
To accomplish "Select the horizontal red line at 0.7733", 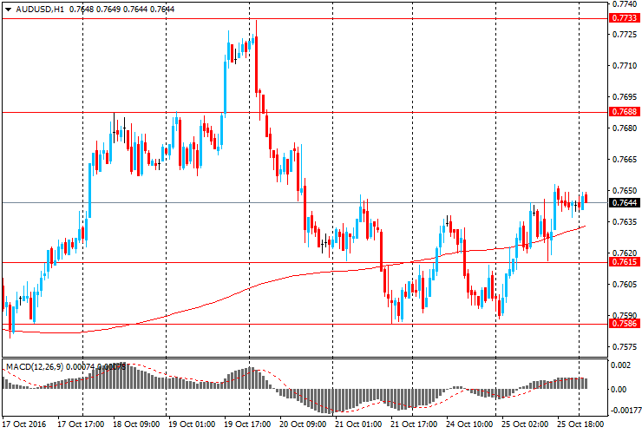I will [305, 18].
